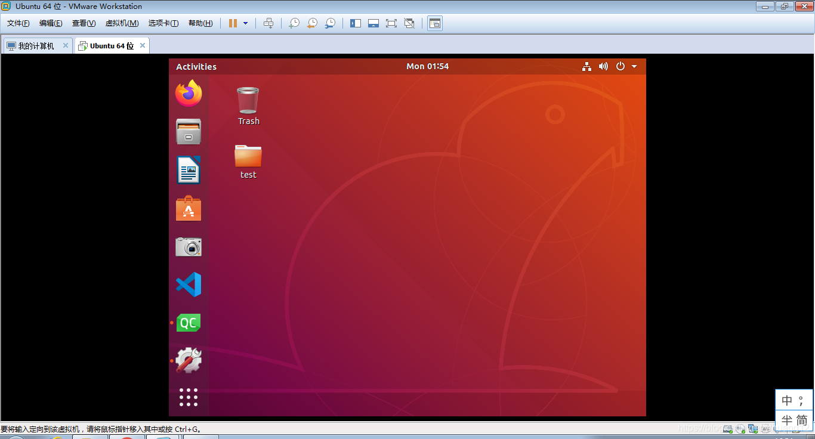Close the Ubuntu 64 位 tab

tap(143, 45)
